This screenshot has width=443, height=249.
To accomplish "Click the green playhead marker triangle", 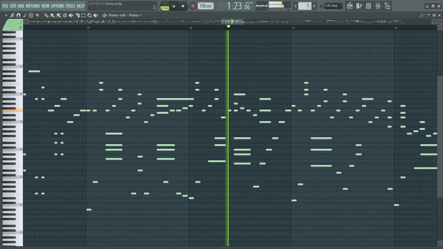I will 228,26.
